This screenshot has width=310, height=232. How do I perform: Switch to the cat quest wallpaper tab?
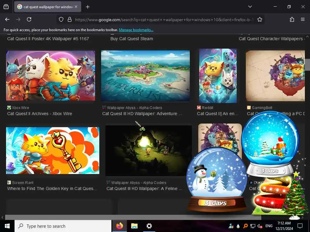48,7
